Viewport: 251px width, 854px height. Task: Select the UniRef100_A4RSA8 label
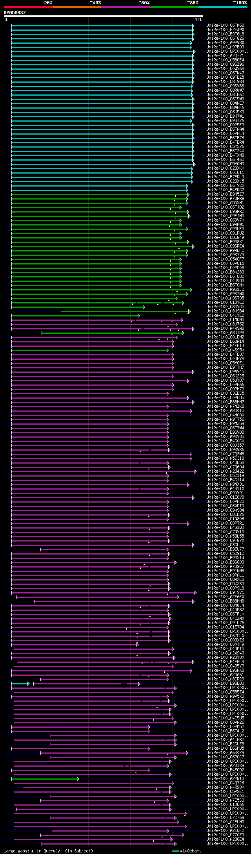pos(225,329)
